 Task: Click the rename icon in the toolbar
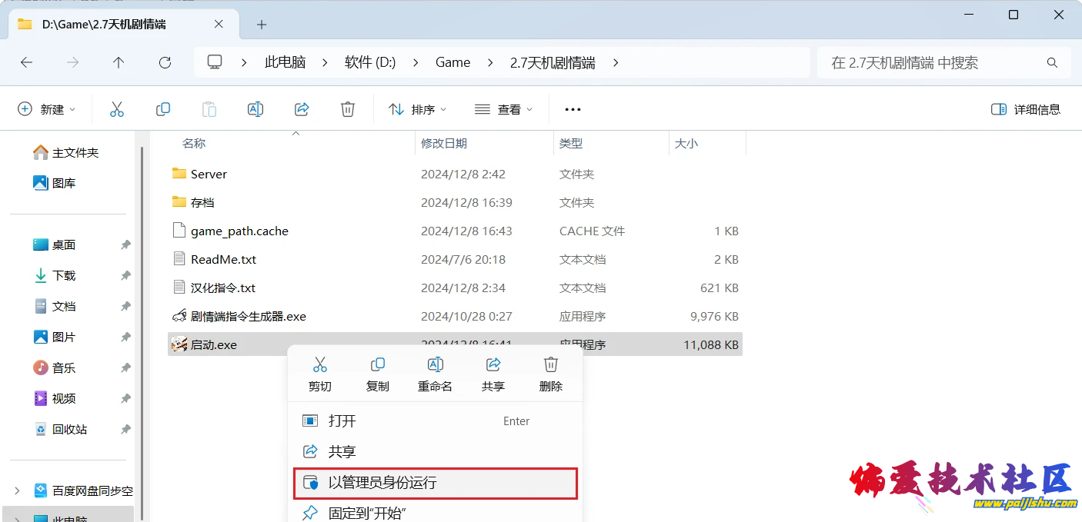(x=255, y=109)
